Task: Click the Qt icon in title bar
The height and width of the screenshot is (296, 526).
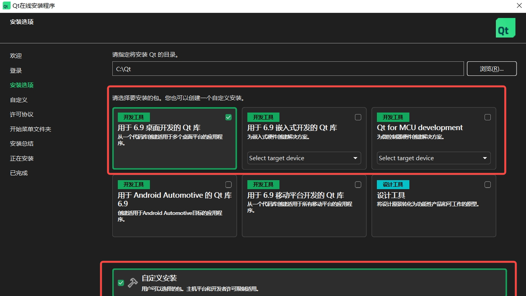Action: pos(7,6)
